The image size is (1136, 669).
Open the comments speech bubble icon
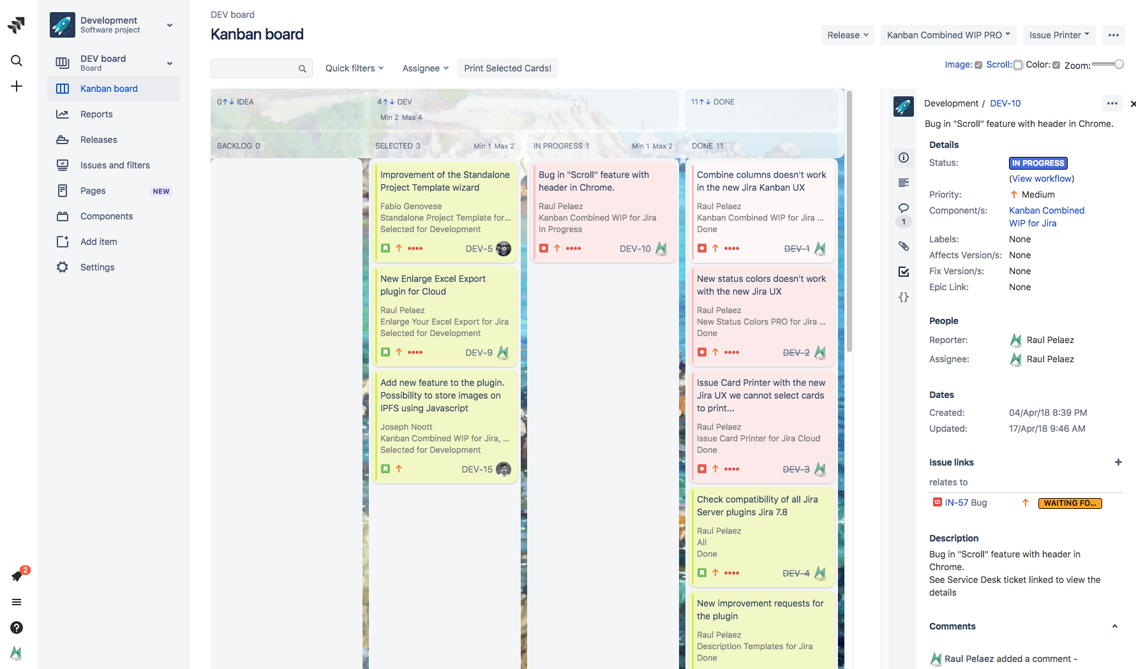click(904, 208)
